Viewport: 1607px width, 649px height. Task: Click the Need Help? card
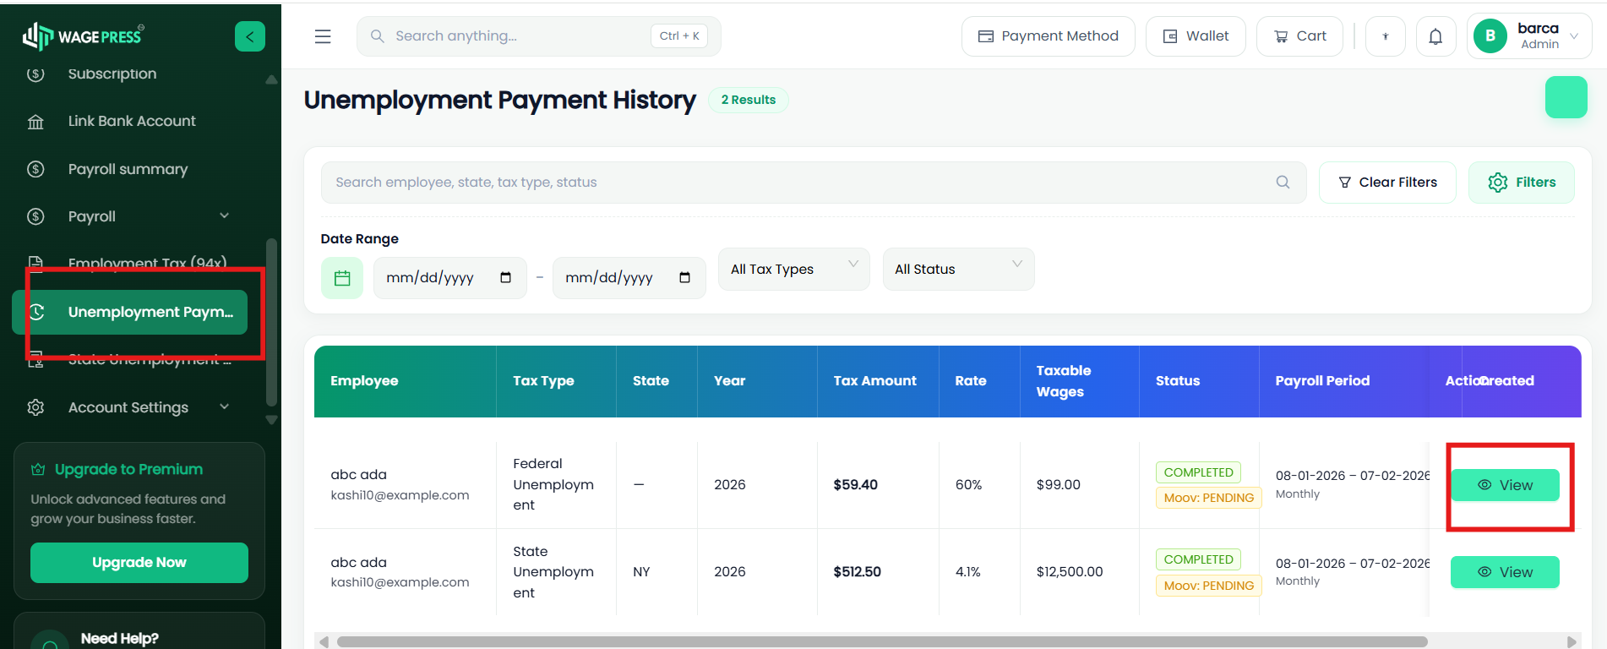click(x=139, y=631)
